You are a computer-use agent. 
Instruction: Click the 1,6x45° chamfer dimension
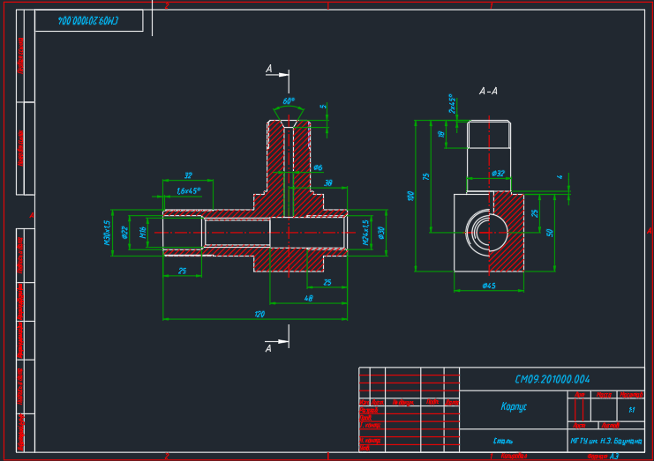pyautogui.click(x=189, y=190)
